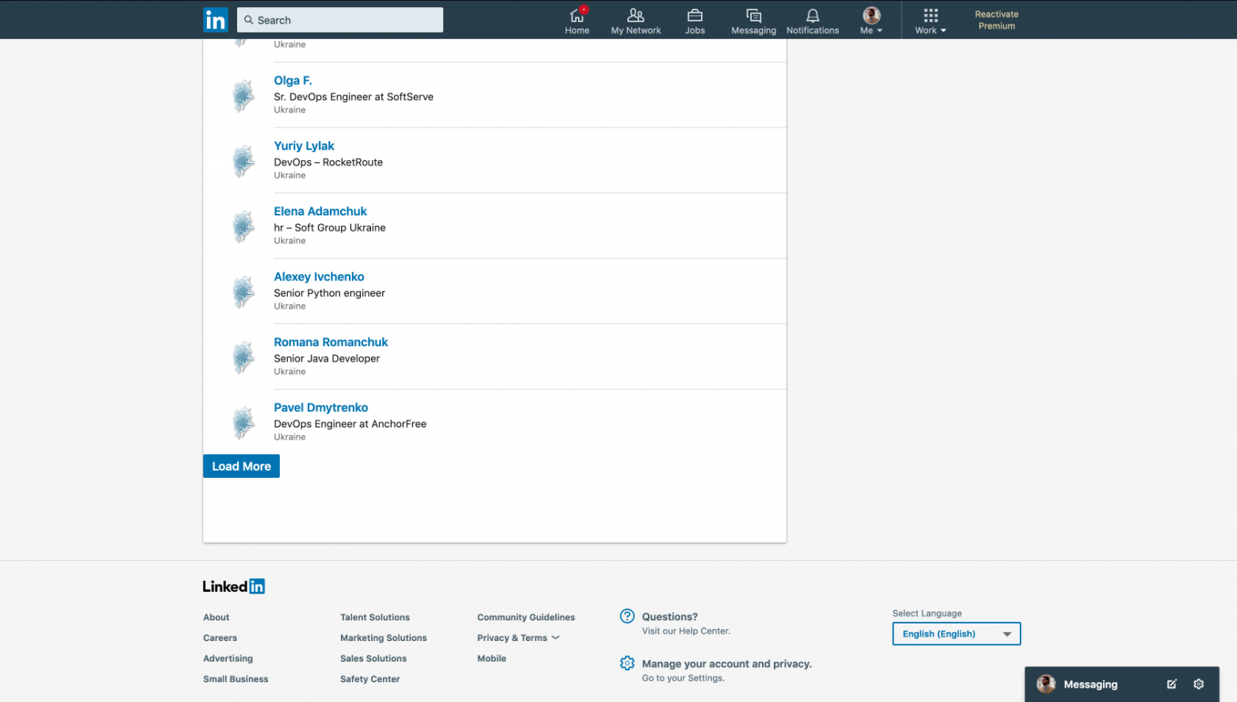Open Safety Center footer link
The height and width of the screenshot is (702, 1237).
tap(370, 679)
